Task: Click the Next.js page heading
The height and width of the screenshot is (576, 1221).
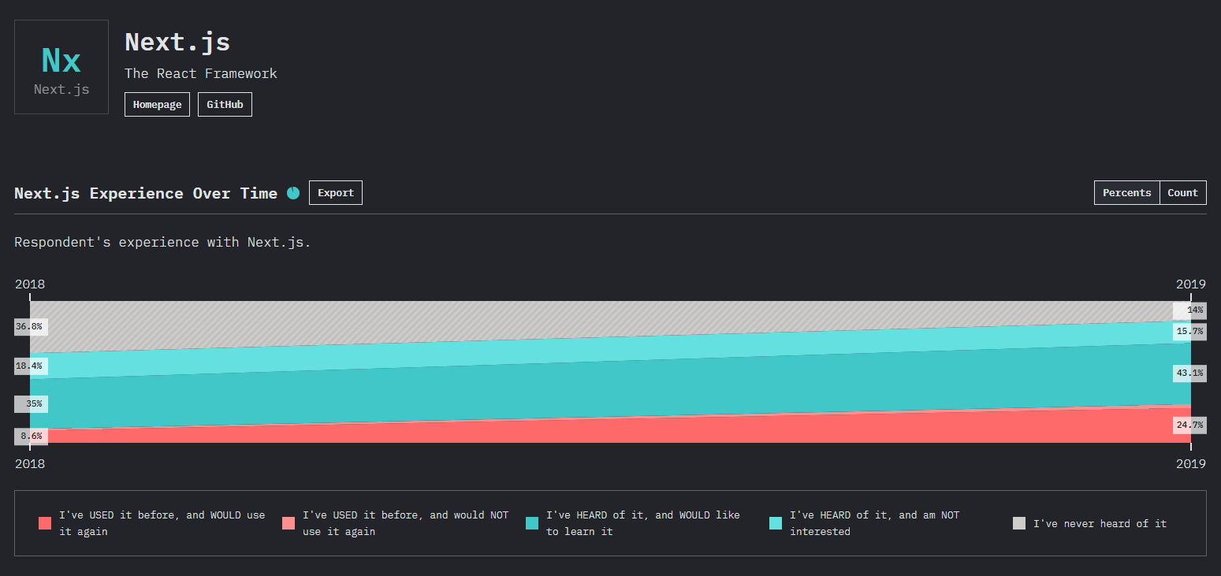Action: tap(177, 42)
